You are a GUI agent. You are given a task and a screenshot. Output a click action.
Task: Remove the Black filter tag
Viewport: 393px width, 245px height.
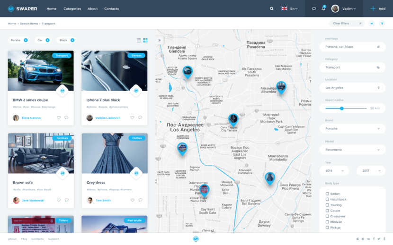tap(72, 40)
